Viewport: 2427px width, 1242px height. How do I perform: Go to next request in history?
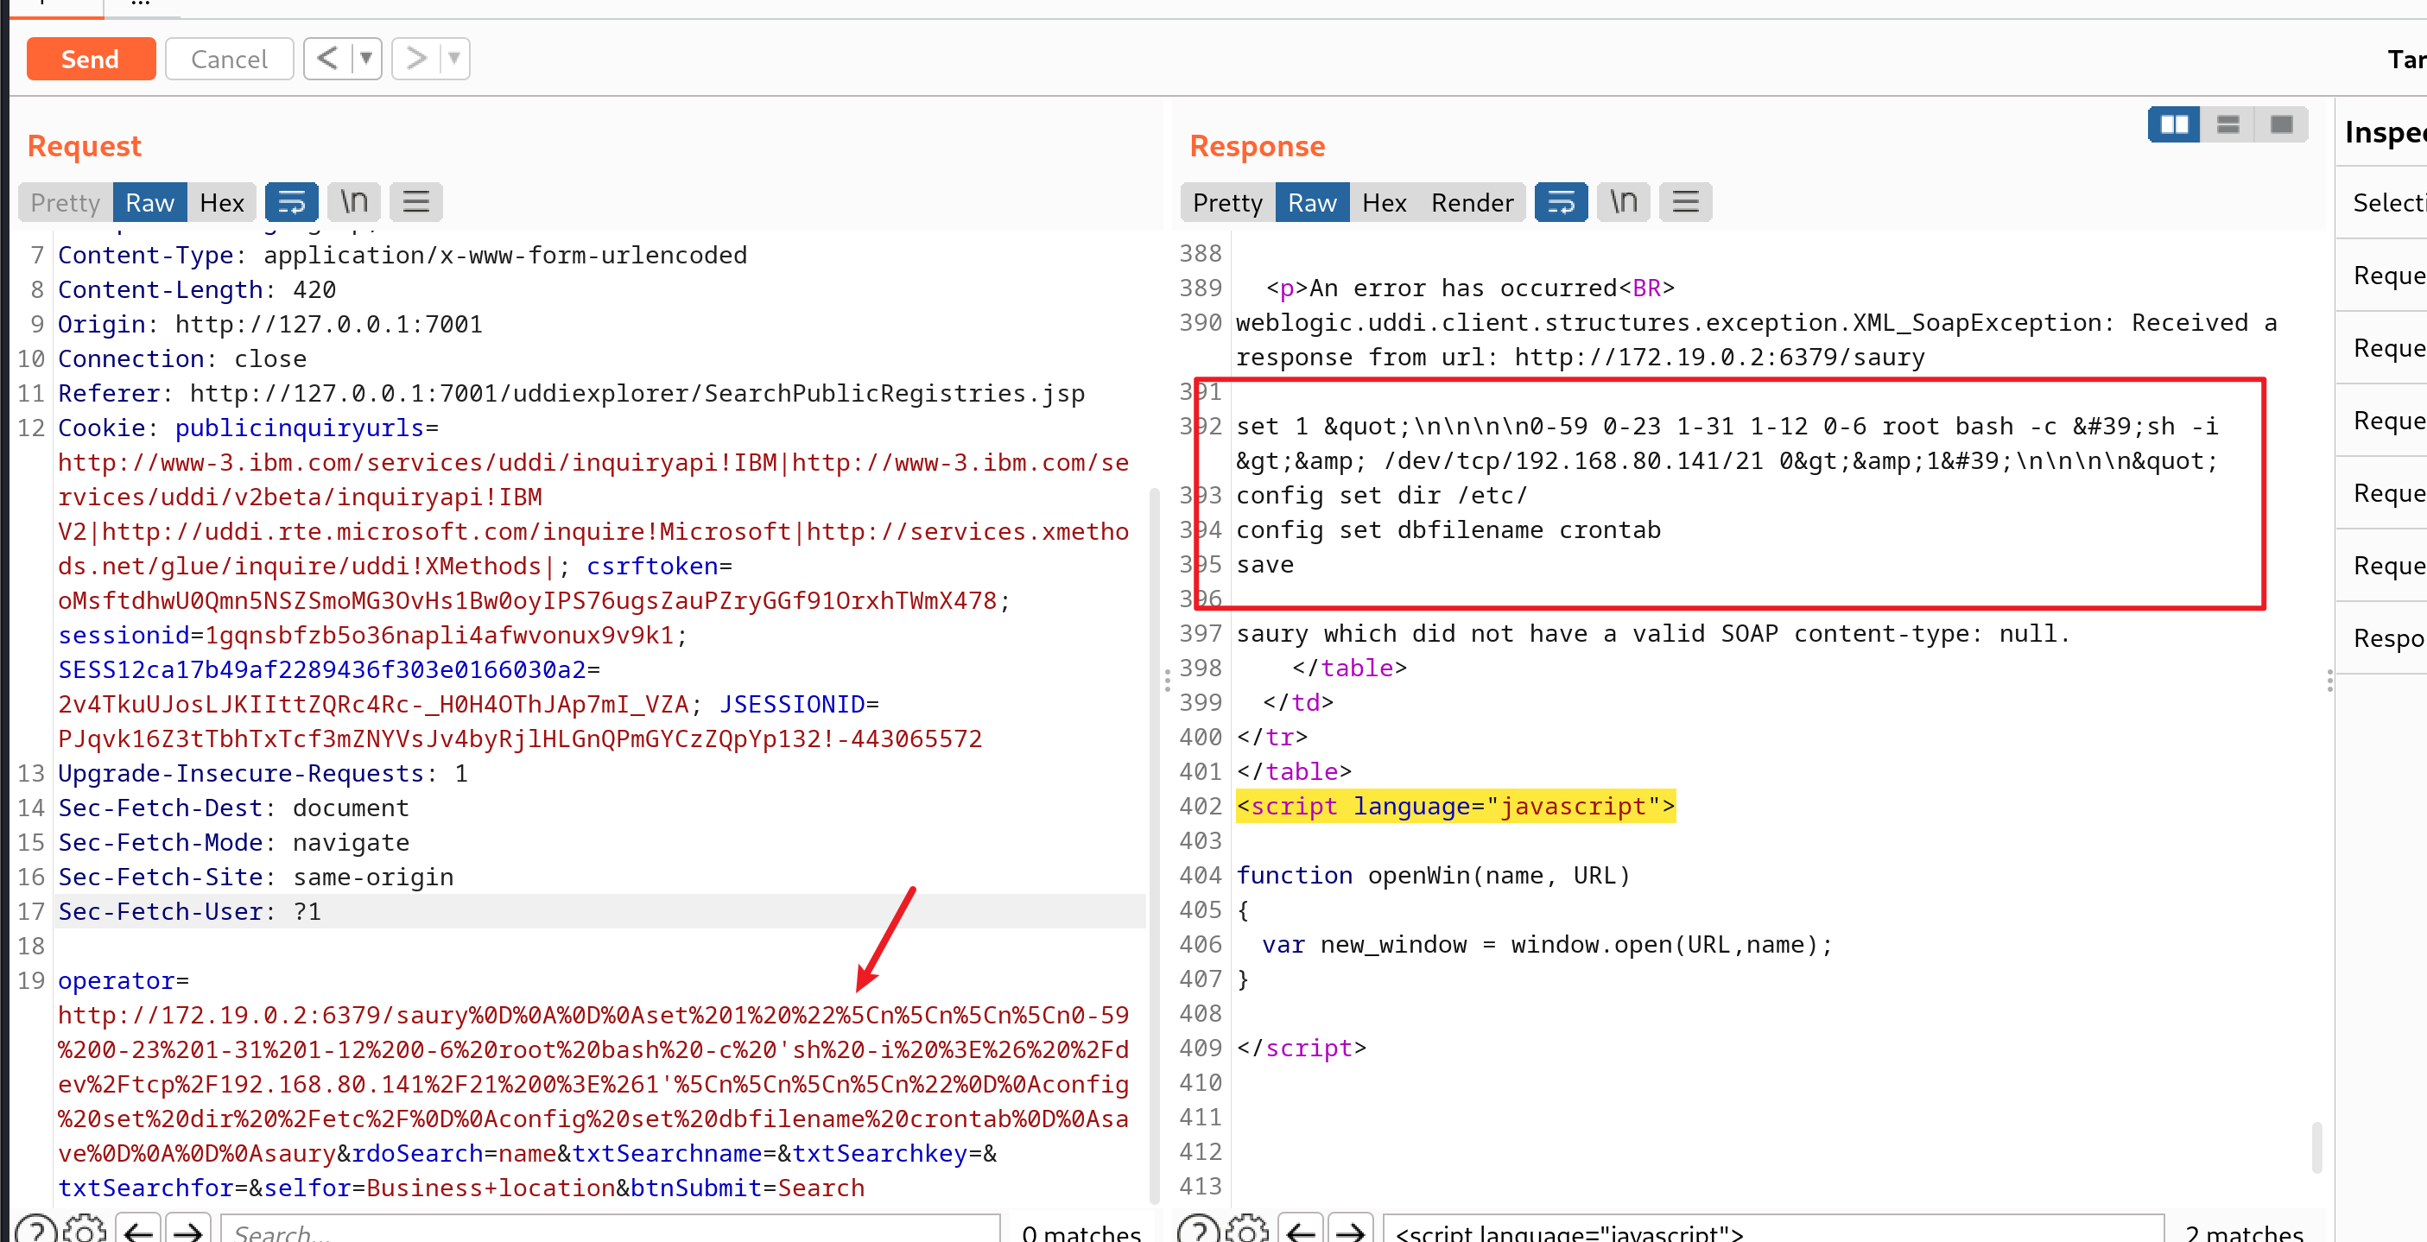(x=415, y=60)
